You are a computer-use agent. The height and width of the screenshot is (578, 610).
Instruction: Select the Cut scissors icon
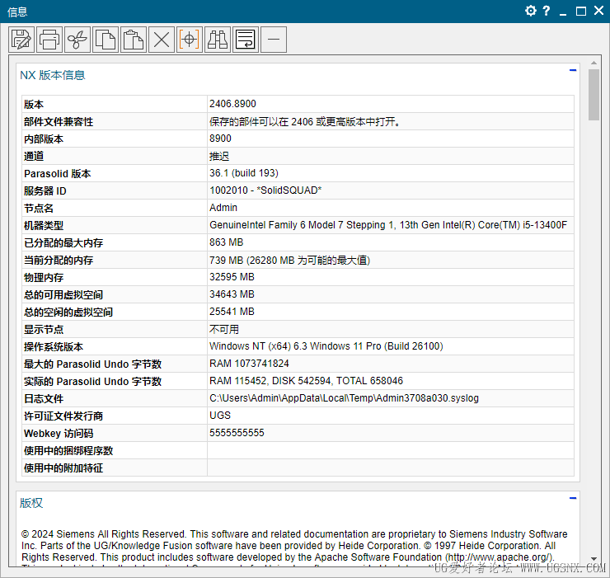pos(77,40)
